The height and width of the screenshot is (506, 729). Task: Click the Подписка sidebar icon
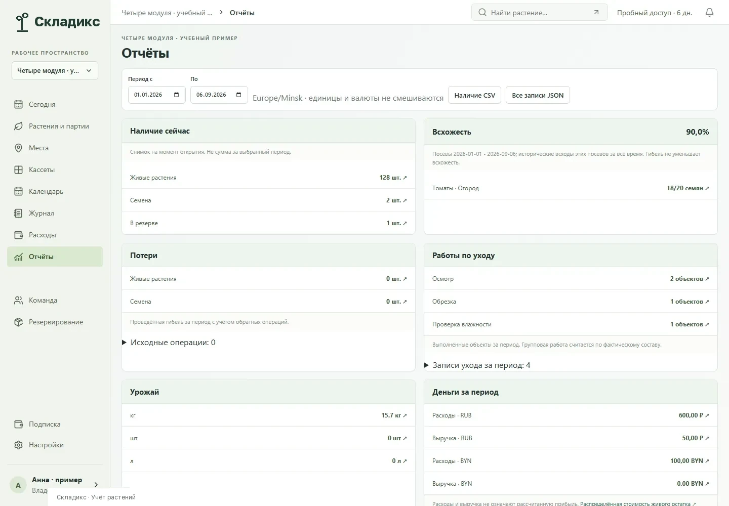[x=19, y=424]
